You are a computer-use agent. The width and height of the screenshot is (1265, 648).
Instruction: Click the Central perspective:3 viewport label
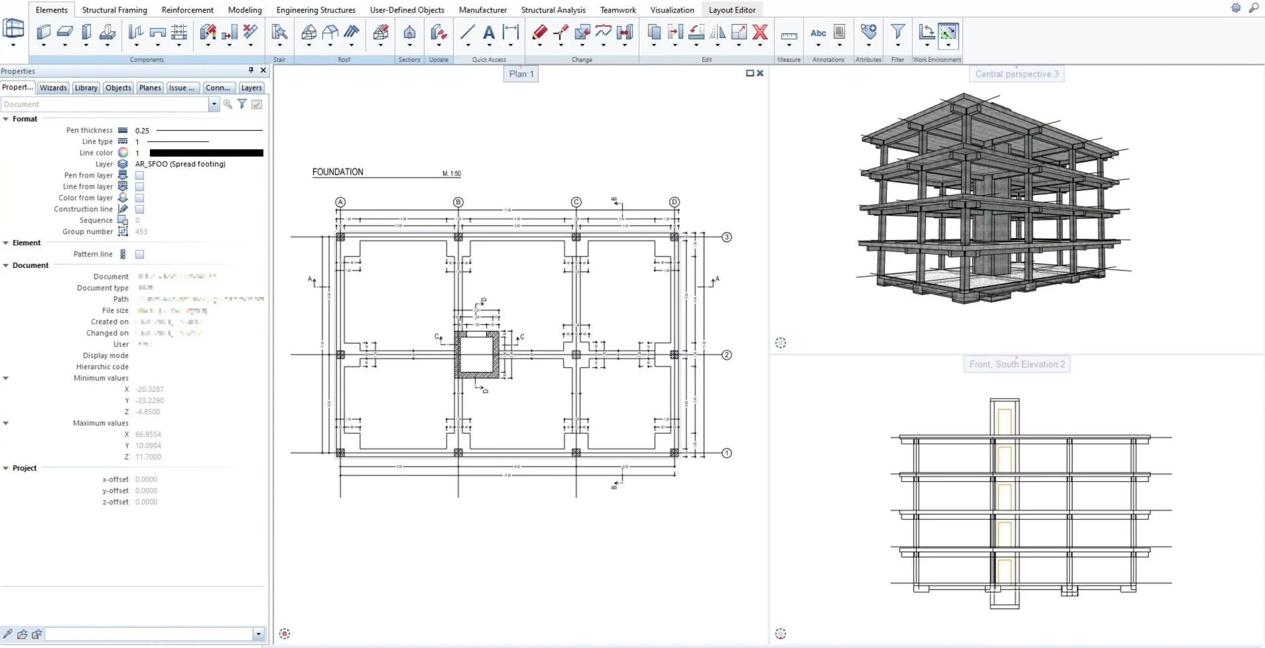(x=1016, y=74)
